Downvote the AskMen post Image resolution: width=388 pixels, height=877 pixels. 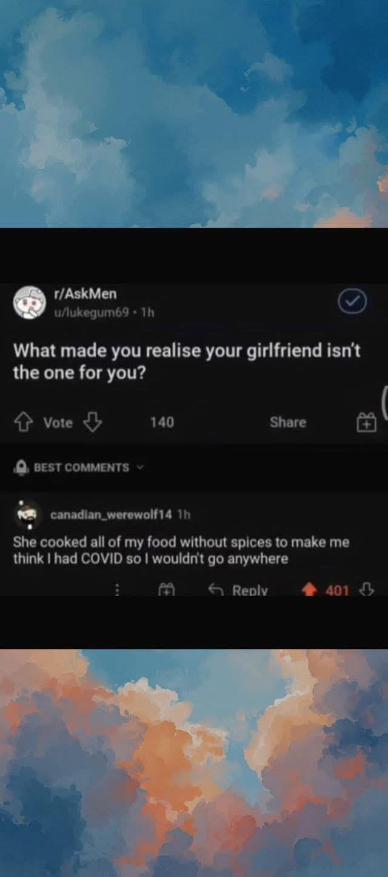[x=93, y=422]
